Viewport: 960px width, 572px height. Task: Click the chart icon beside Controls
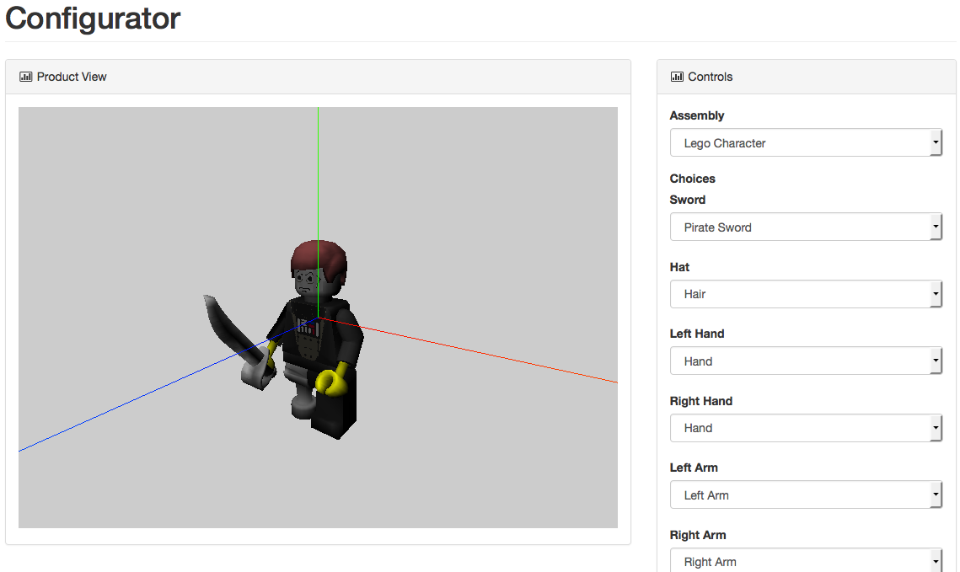coord(677,77)
